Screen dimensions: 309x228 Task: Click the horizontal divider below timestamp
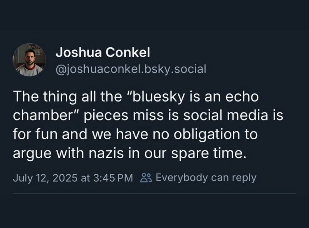pos(155,193)
